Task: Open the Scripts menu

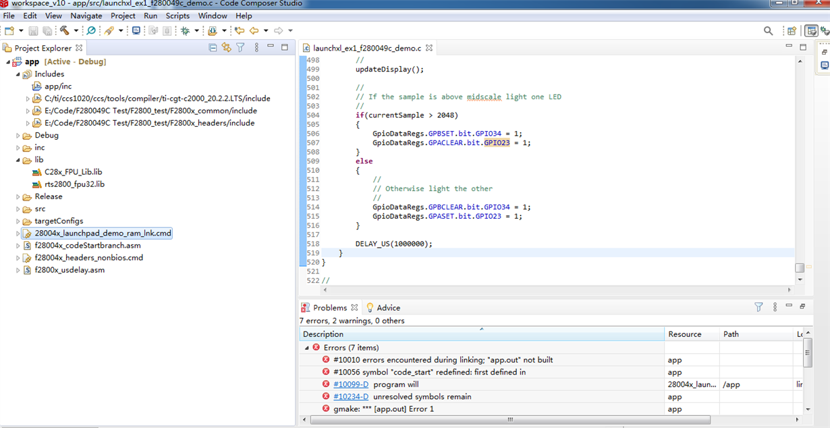Action: pyautogui.click(x=177, y=16)
